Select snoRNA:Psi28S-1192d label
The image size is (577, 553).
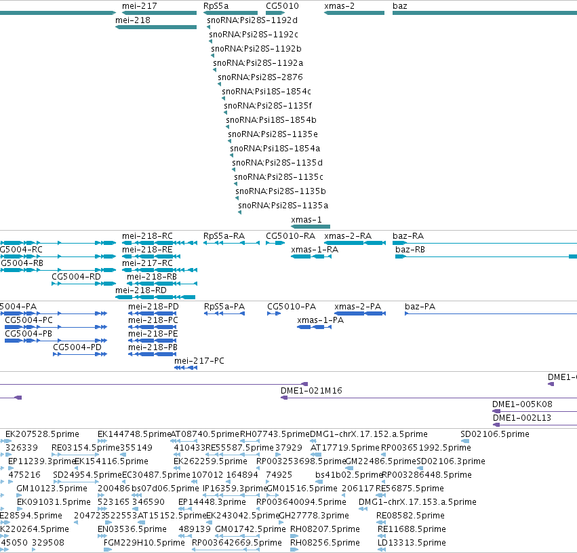pos(252,20)
